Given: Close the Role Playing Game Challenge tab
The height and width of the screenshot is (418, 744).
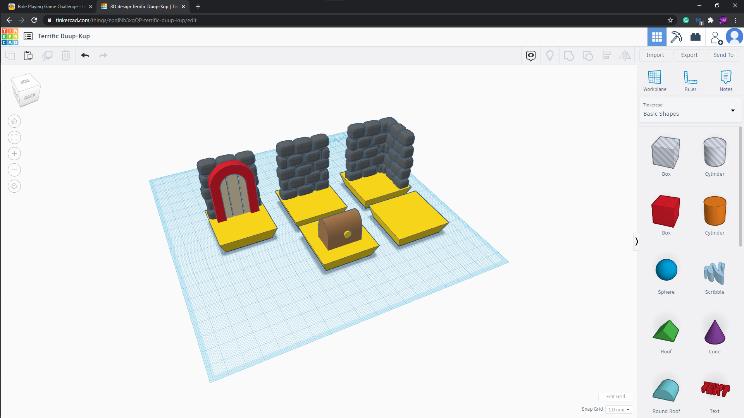Looking at the screenshot, I should pos(91,7).
